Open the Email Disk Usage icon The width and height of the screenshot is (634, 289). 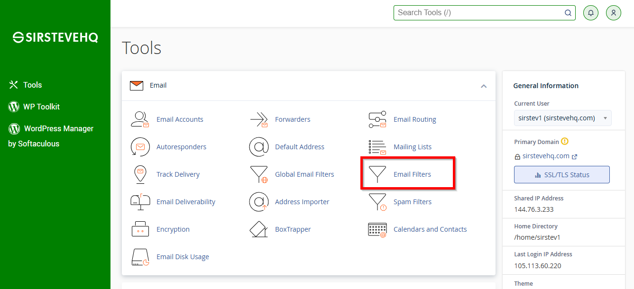[x=140, y=257]
